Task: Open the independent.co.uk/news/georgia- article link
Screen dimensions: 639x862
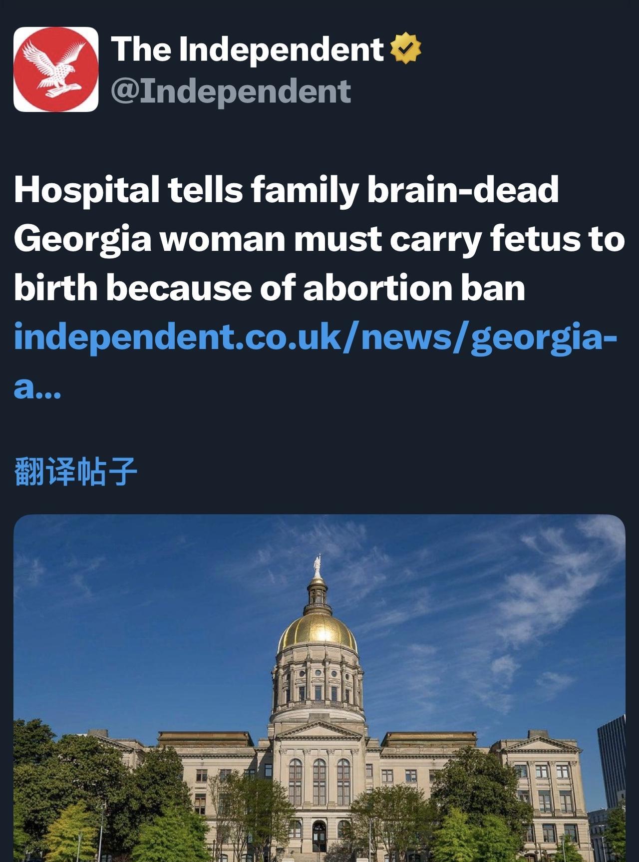Action: (316, 337)
